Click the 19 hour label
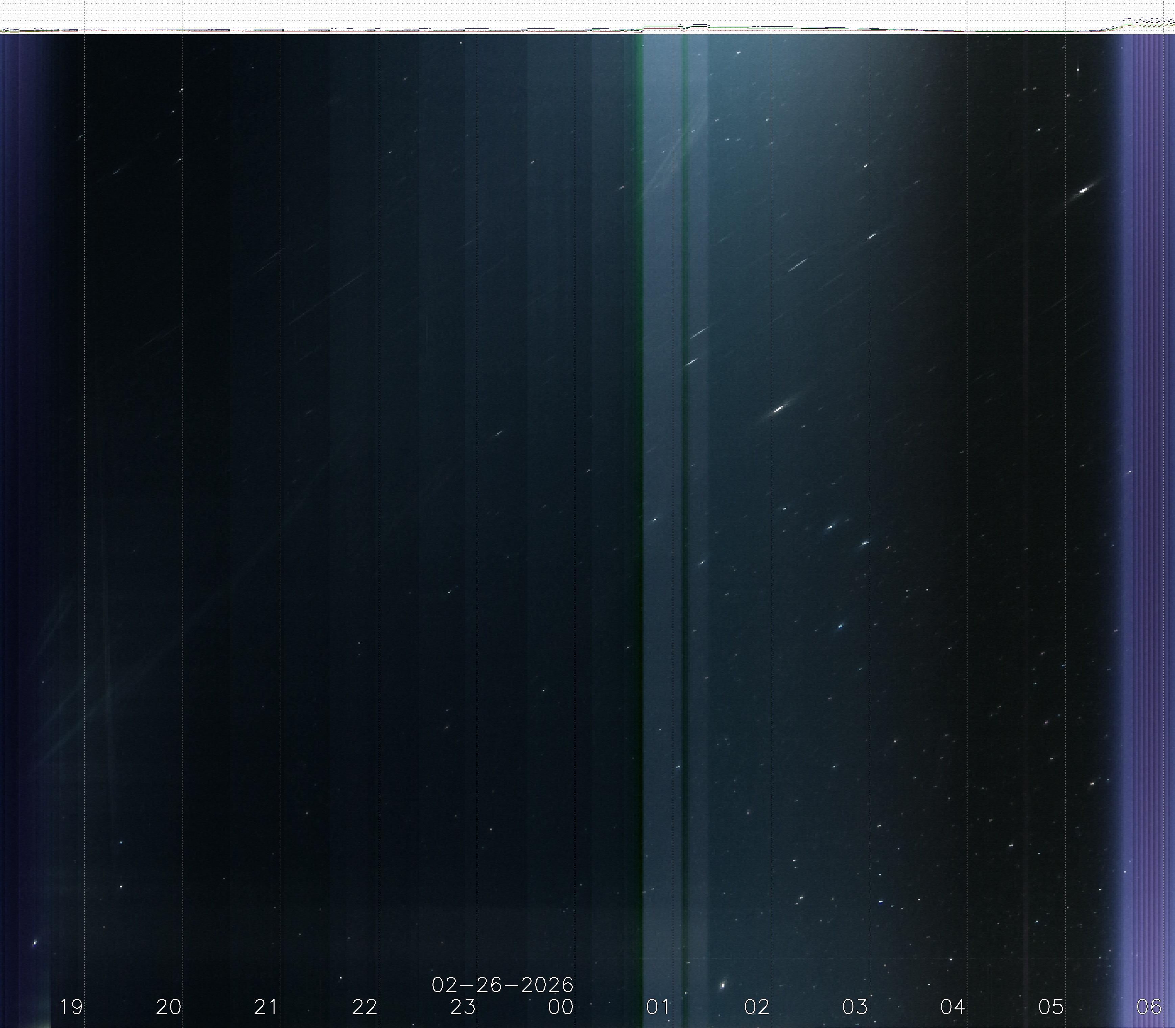Viewport: 1175px width, 1028px height. (x=71, y=1006)
